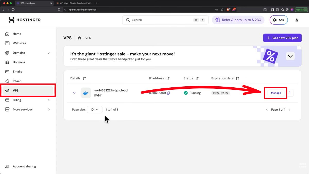Open the Page size dropdown
The height and width of the screenshot is (174, 309).
pos(95,110)
